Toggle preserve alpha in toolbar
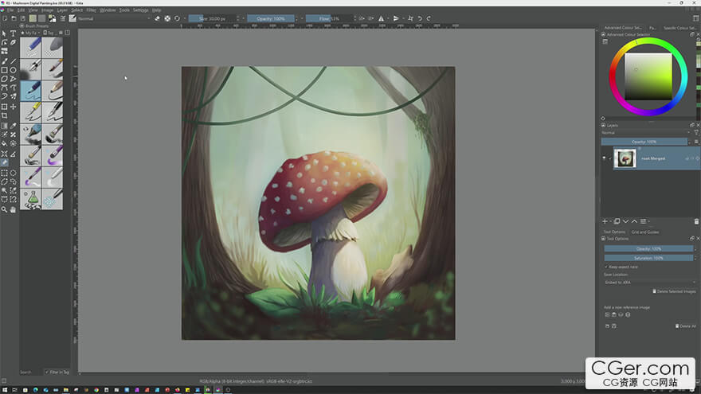This screenshot has width=701, height=394. tap(167, 18)
